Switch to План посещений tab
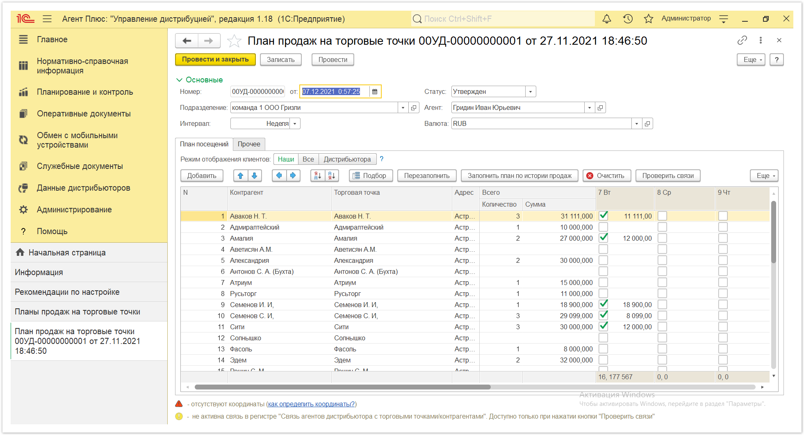The width and height of the screenshot is (804, 435). (204, 144)
